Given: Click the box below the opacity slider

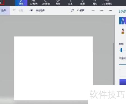Looking at the screenshot, I should pos(122,73).
